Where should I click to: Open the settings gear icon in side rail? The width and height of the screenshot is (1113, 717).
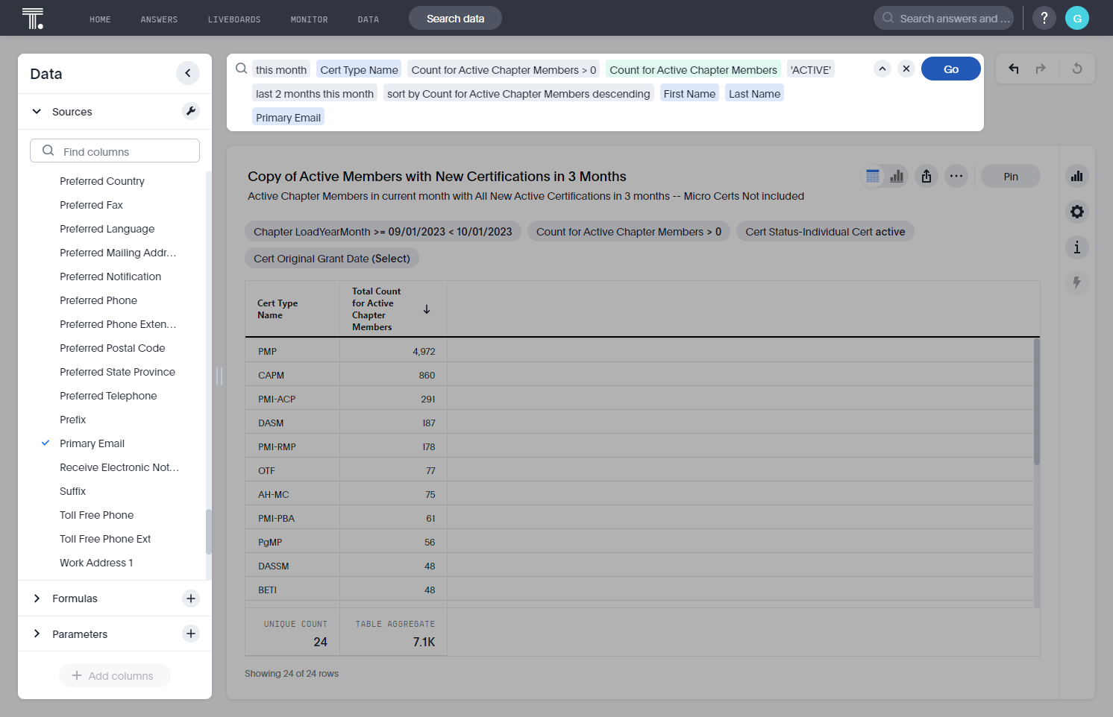pyautogui.click(x=1077, y=212)
